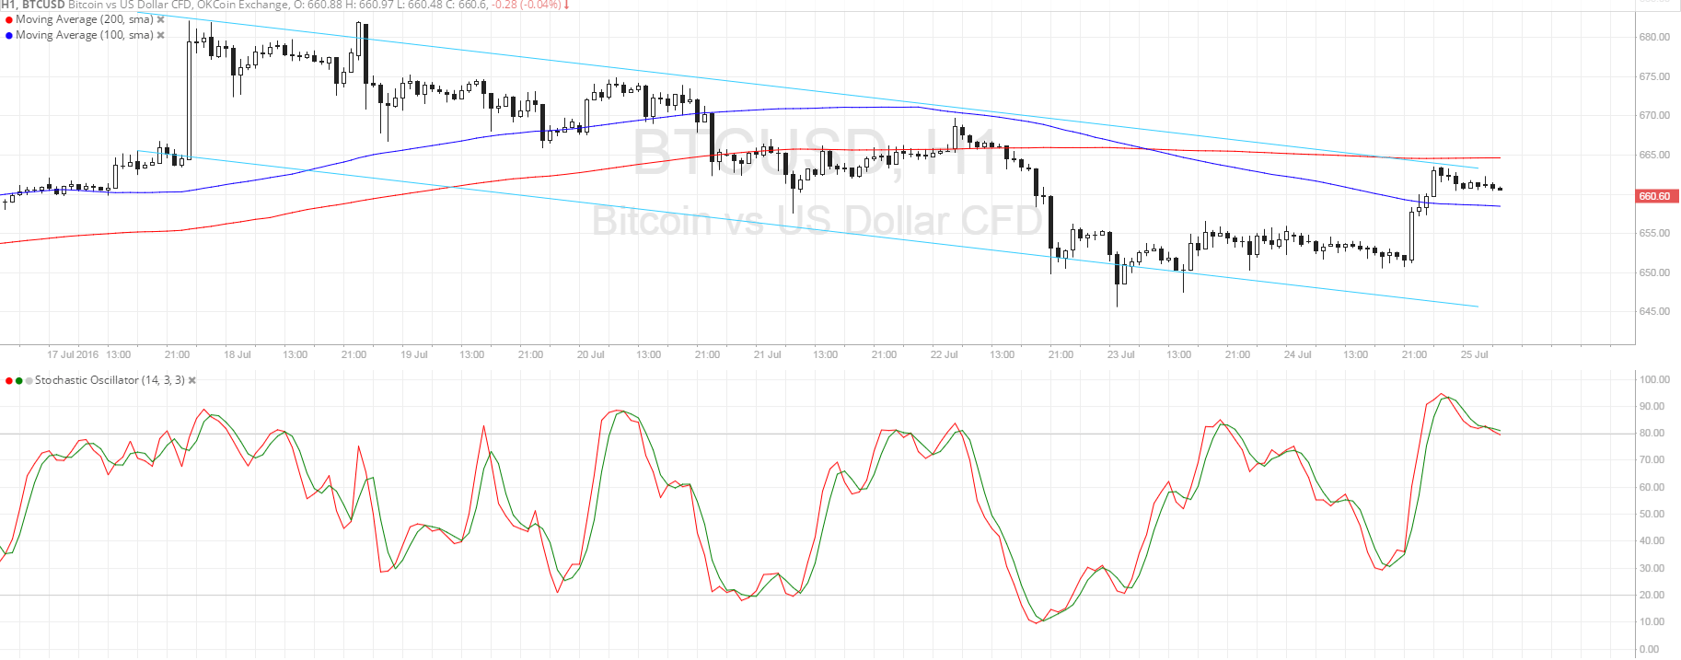Click the blue Moving Average 100 color dot
The width and height of the screenshot is (1681, 660).
tap(8, 35)
